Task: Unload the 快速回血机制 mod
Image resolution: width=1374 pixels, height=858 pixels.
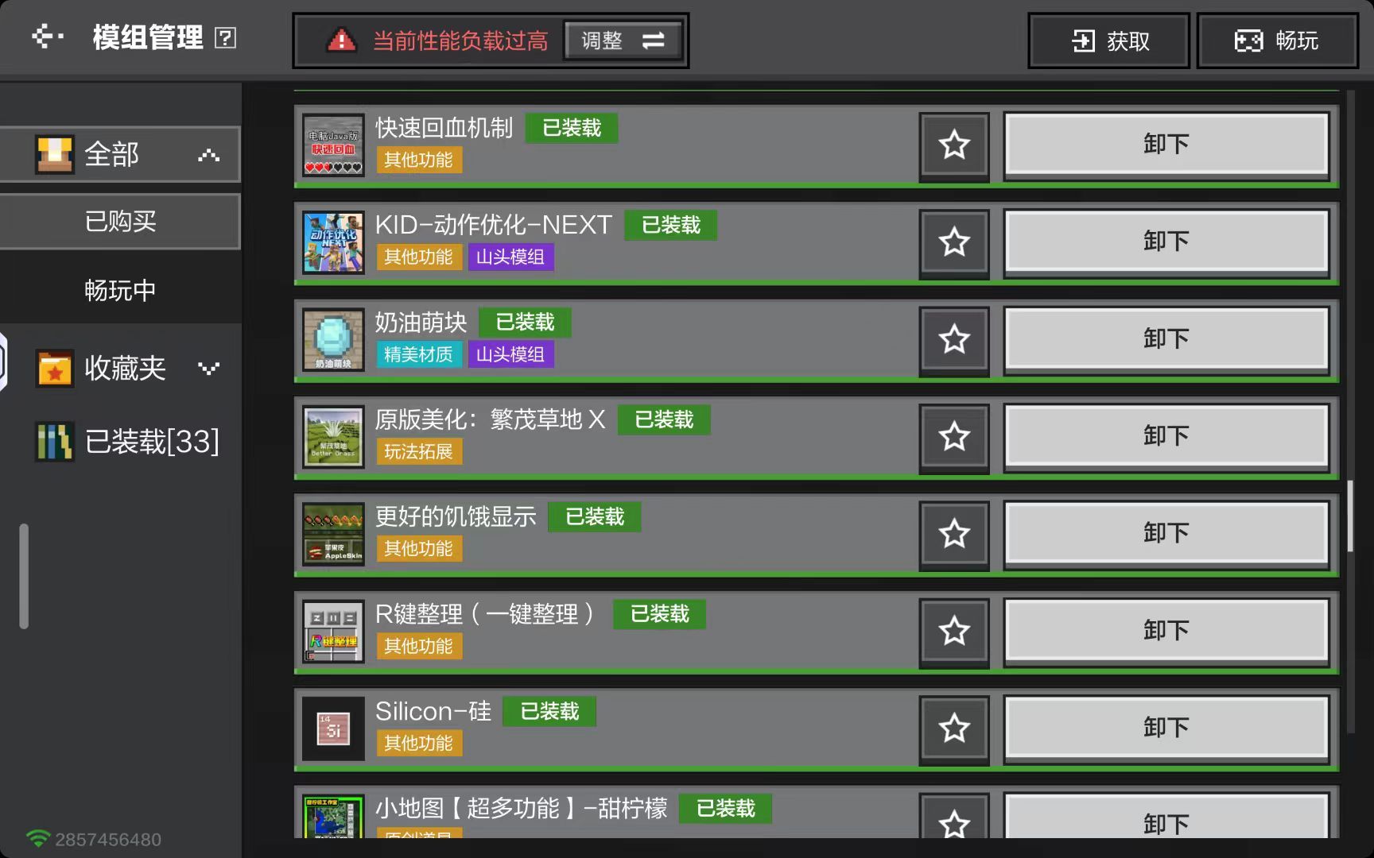Action: pos(1166,145)
